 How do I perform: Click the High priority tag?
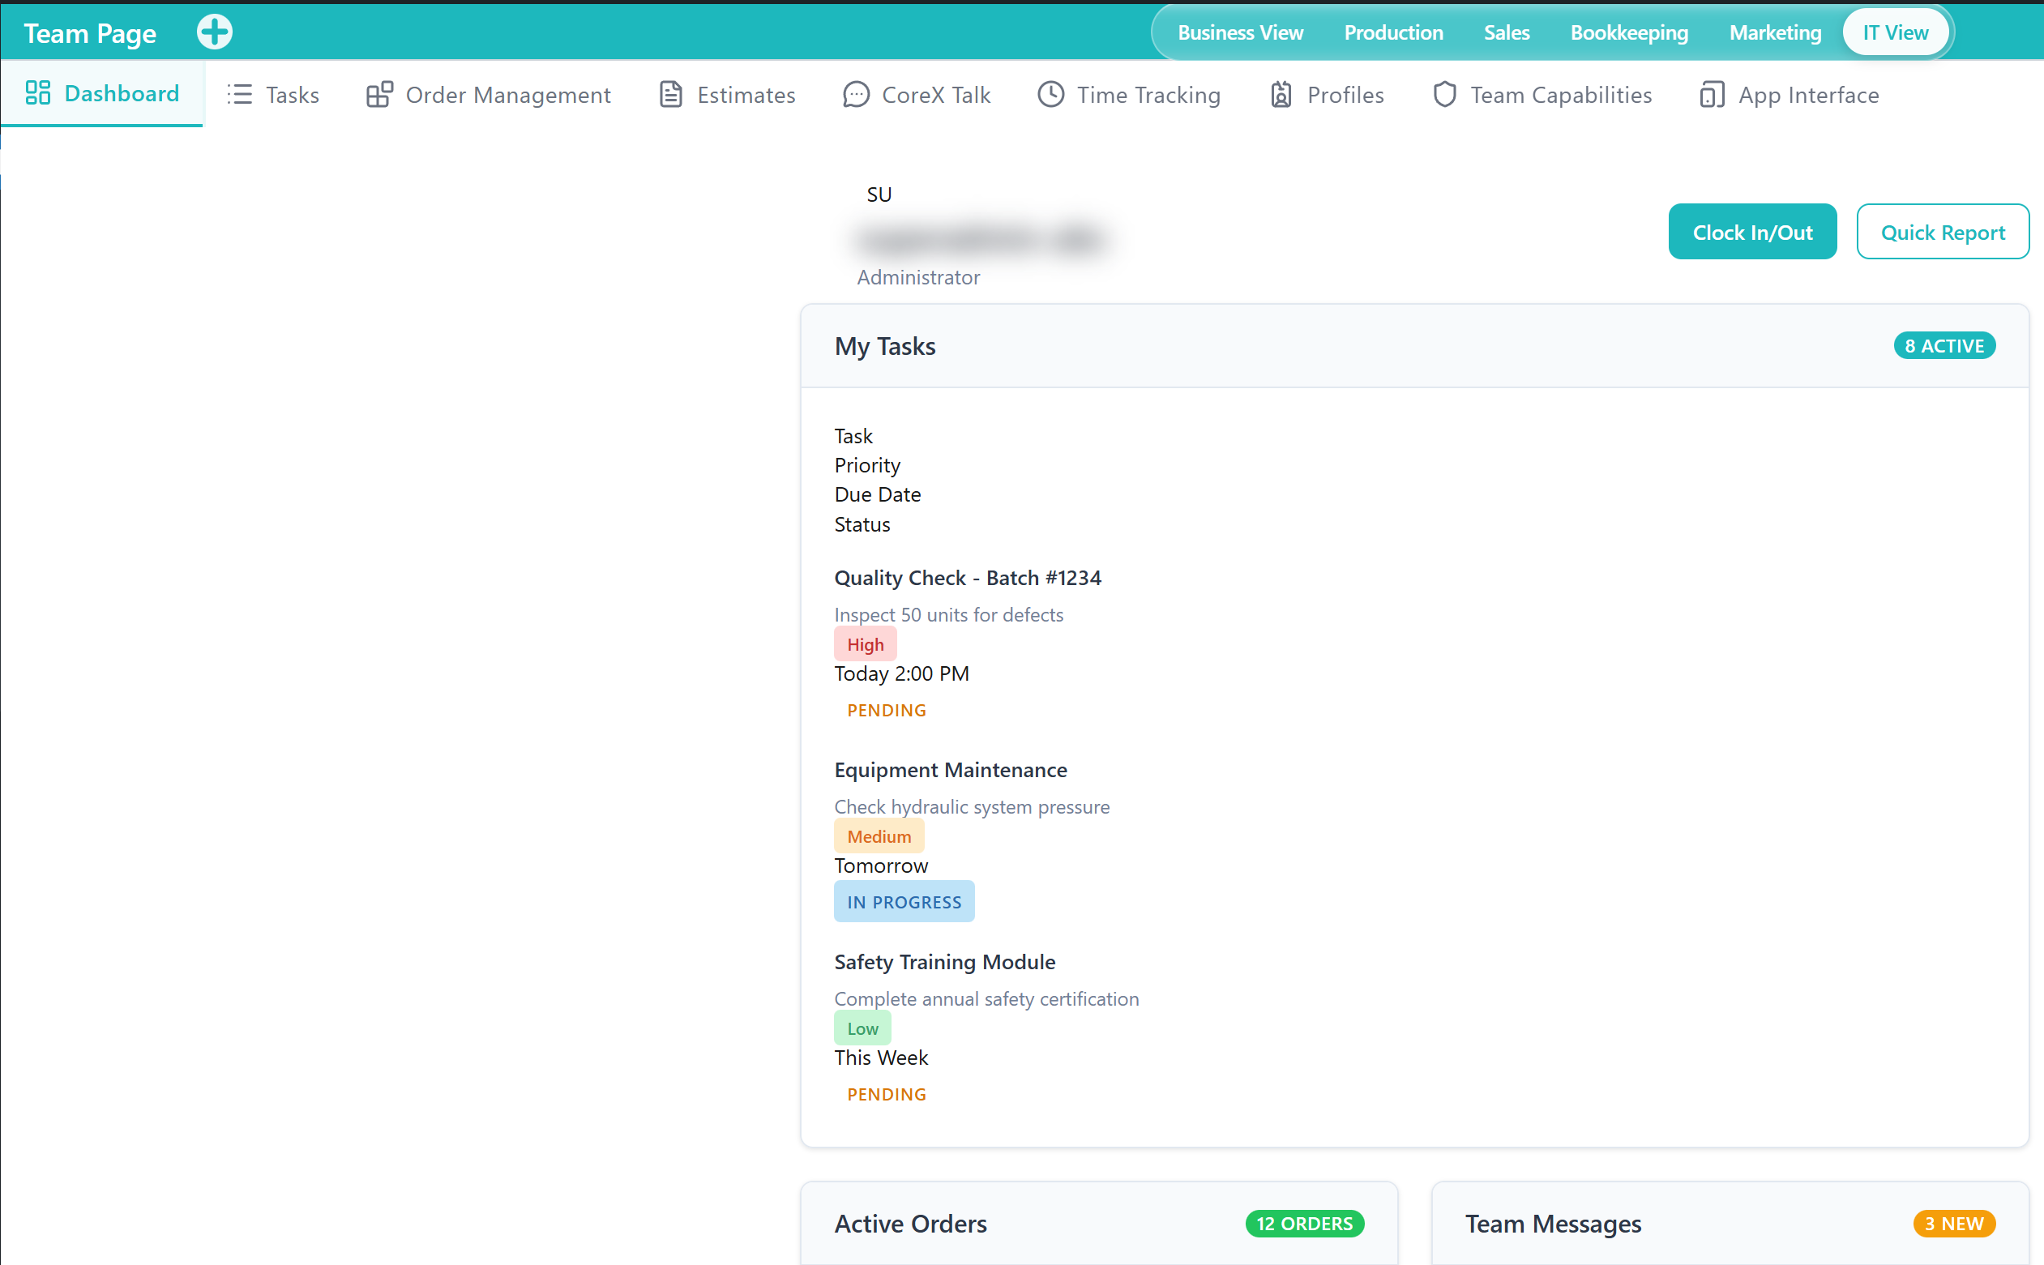(865, 644)
